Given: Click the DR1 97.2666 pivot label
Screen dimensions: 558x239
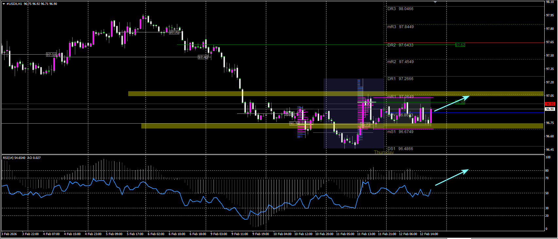Looking at the screenshot, I should tap(400, 79).
